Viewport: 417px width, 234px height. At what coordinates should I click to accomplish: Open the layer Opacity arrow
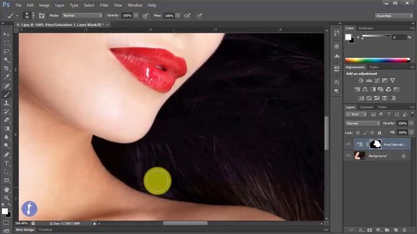click(411, 123)
